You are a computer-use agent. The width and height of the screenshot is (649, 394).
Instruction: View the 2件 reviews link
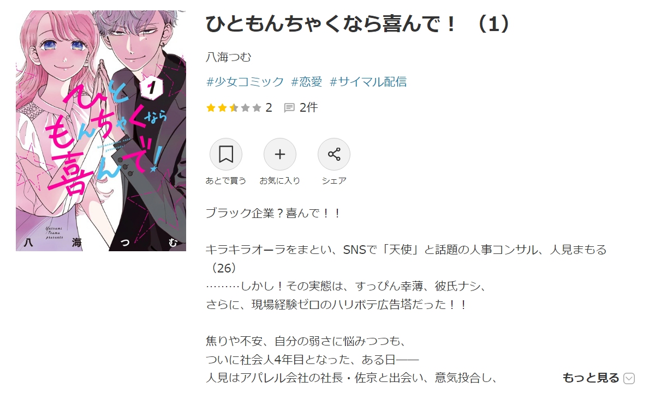pyautogui.click(x=308, y=107)
